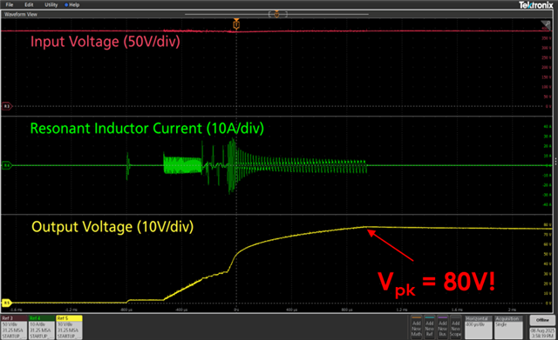Open the Acquisition settings badge
This screenshot has width=558, height=340.
pyautogui.click(x=509, y=327)
